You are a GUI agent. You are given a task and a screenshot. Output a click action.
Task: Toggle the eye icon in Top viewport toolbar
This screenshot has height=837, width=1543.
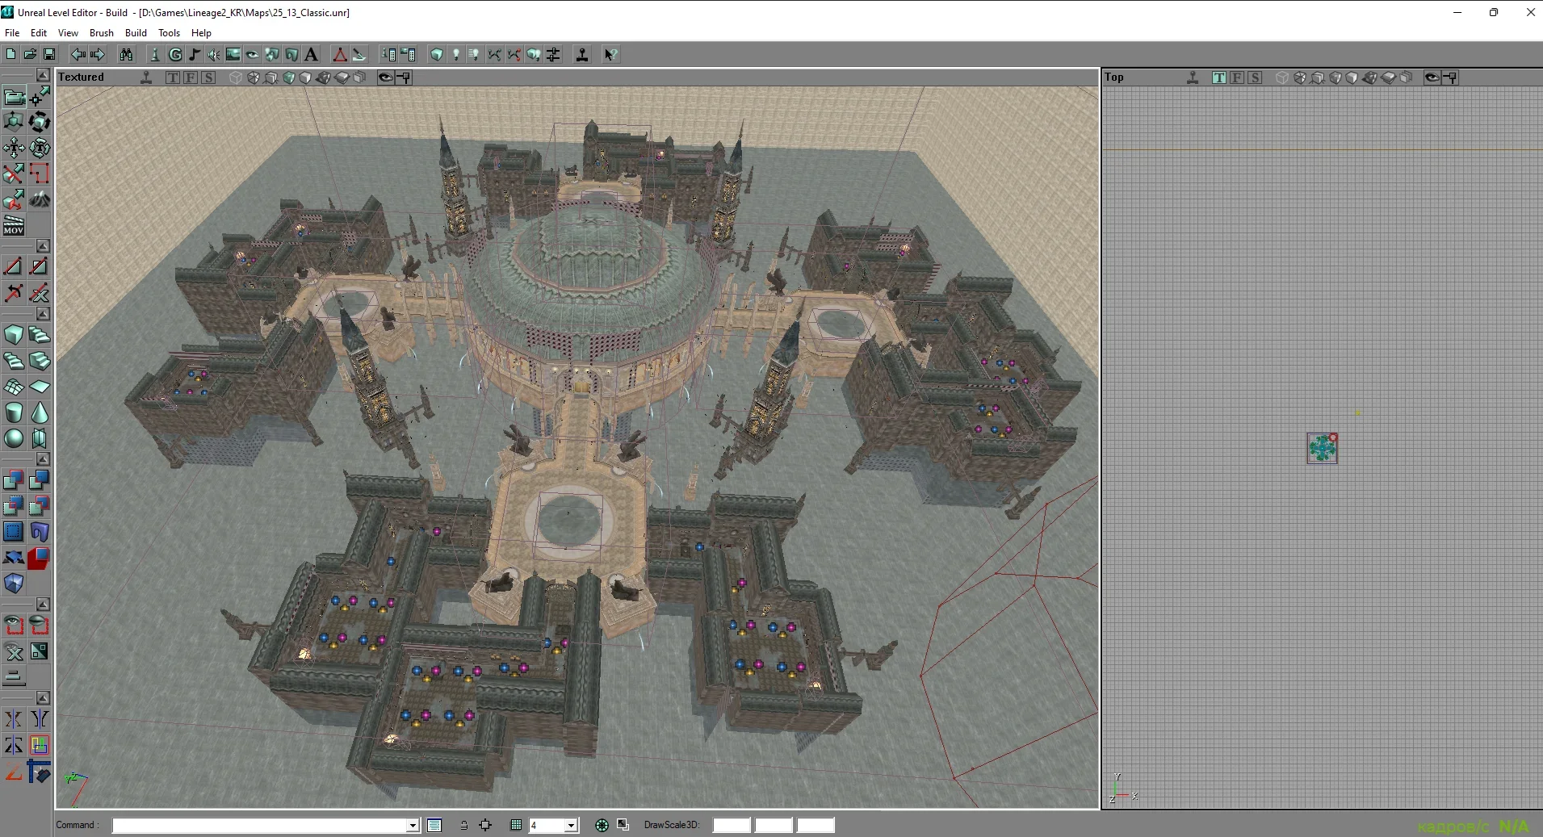tap(1432, 77)
